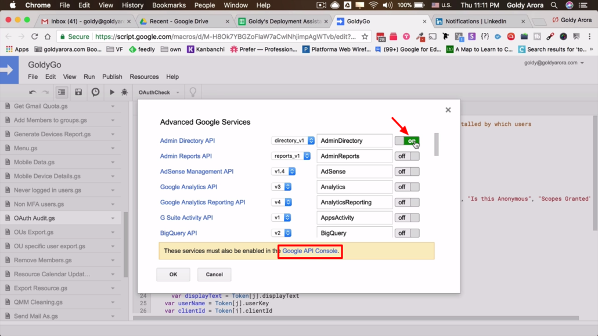This screenshot has width=598, height=336.
Task: Open the Resources menu
Action: [144, 77]
